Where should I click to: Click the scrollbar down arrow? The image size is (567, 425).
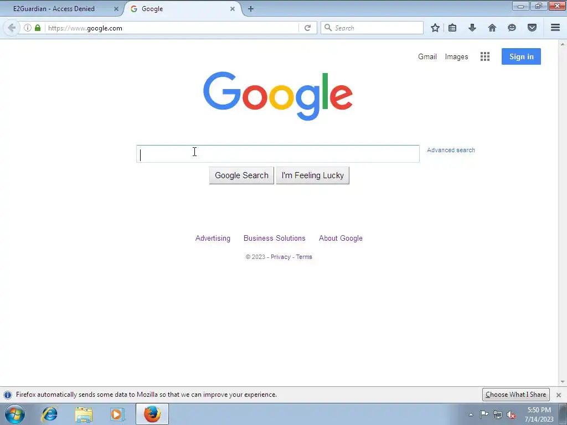click(563, 382)
